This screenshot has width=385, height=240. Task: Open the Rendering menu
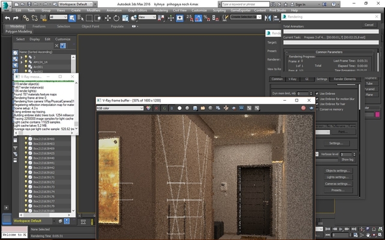point(161,10)
